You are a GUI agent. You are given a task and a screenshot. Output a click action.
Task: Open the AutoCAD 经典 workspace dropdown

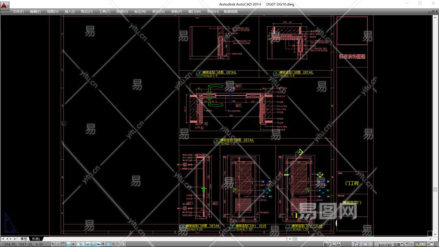click(x=391, y=244)
